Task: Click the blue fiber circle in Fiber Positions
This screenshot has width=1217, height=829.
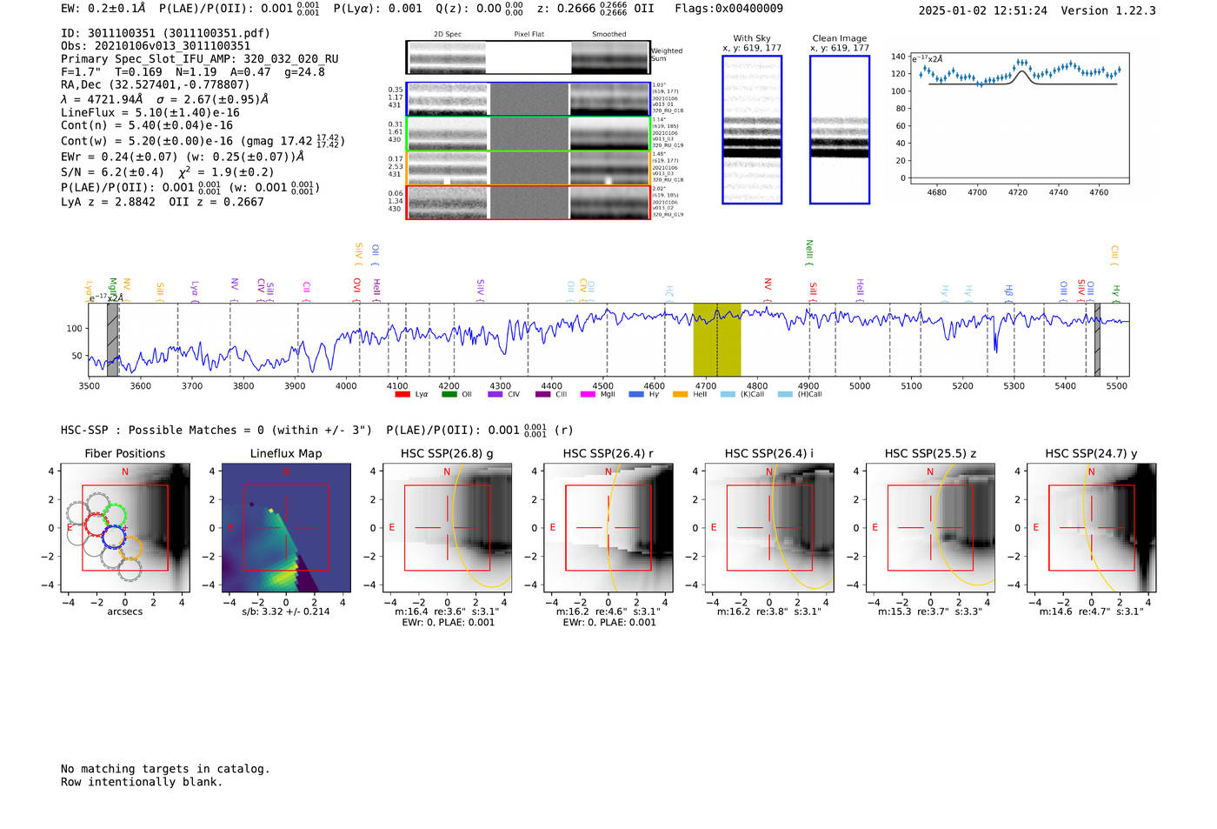Action: (114, 537)
